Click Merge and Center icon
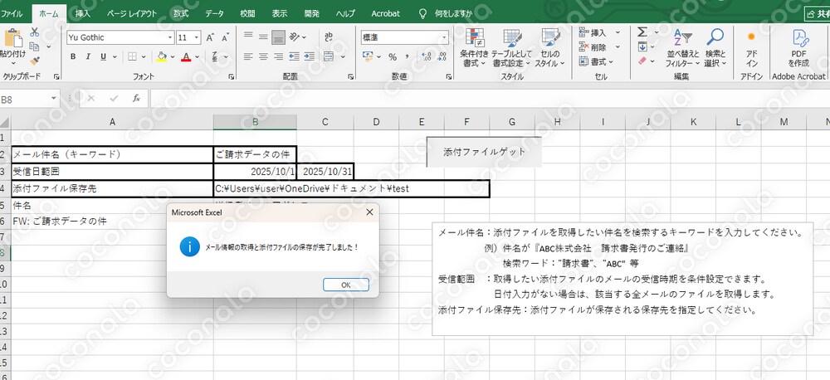The image size is (830, 380). tap(328, 56)
